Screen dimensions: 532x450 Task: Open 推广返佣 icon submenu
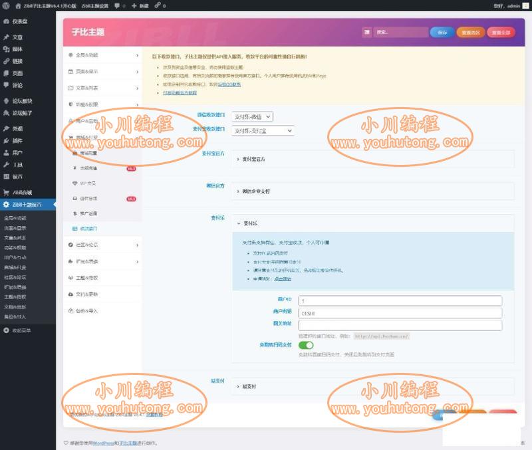click(74, 213)
